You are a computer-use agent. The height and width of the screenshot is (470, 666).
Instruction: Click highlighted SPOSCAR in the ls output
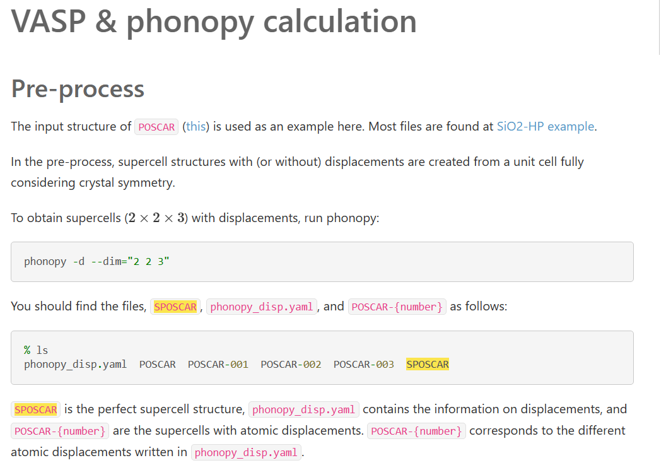click(428, 364)
